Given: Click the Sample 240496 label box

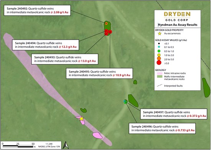Looking at the screenshot, I should [x=162, y=128].
